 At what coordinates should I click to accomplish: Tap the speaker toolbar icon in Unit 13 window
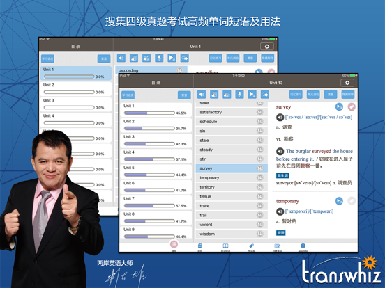click(202, 95)
